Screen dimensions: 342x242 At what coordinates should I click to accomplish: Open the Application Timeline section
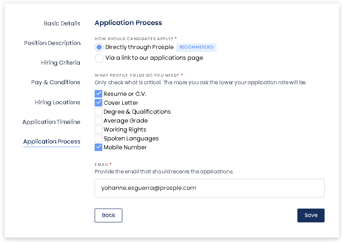point(51,122)
